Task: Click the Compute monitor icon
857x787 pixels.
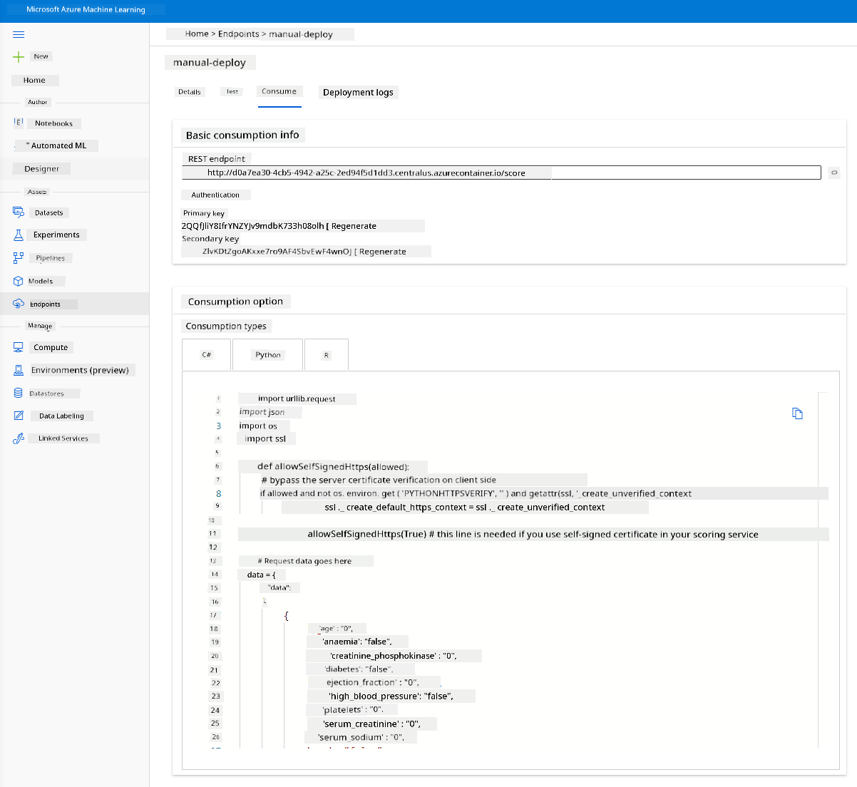Action: (19, 347)
